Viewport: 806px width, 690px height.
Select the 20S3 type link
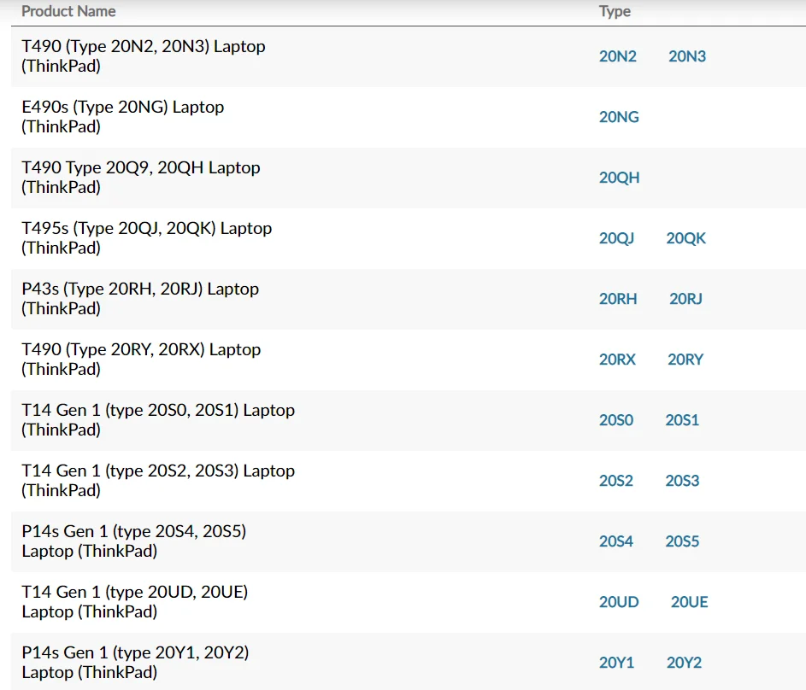pos(682,481)
